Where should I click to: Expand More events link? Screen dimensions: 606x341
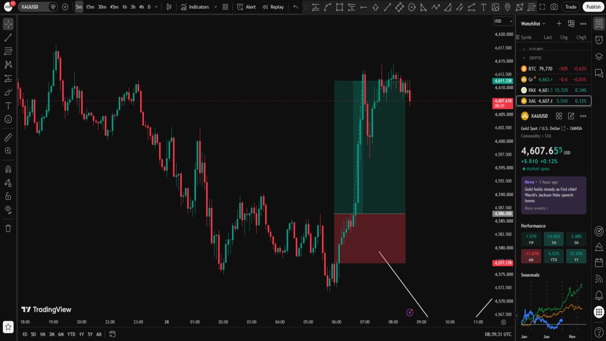[536, 208]
